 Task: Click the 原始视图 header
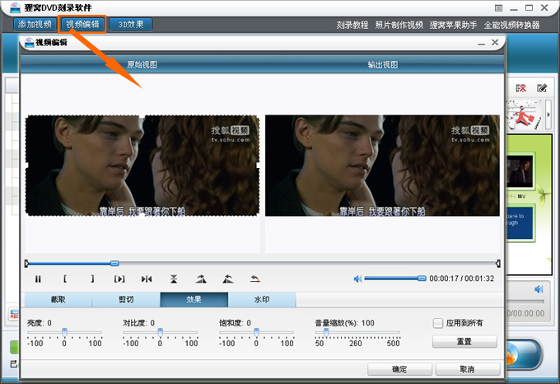coord(142,64)
